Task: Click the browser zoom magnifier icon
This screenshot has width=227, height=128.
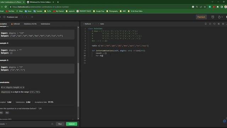Action: coord(197,7)
